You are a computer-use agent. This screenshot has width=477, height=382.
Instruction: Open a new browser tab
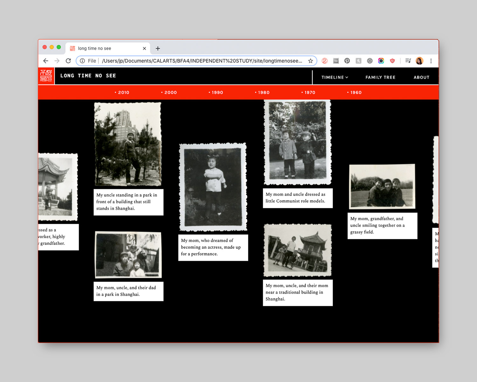(158, 48)
